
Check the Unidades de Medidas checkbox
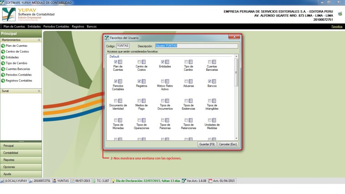(x=210, y=120)
